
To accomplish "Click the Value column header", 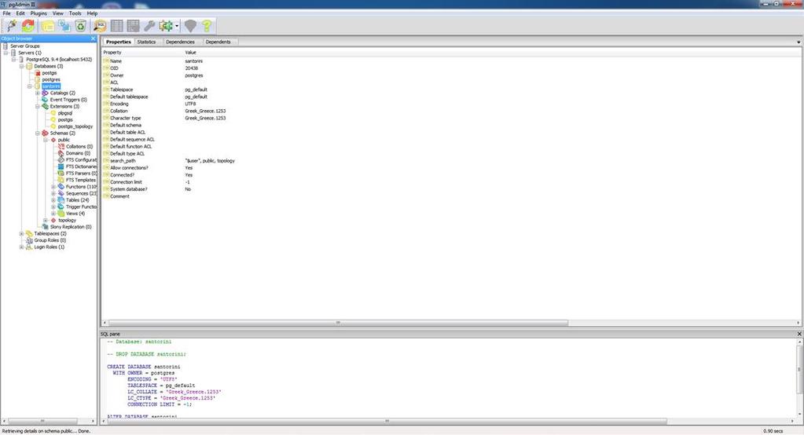I will pyautogui.click(x=190, y=53).
